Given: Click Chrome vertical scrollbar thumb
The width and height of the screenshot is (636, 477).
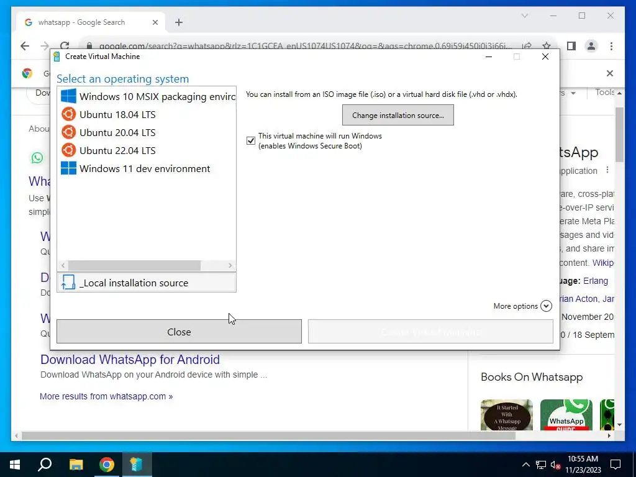Looking at the screenshot, I should pos(619,135).
